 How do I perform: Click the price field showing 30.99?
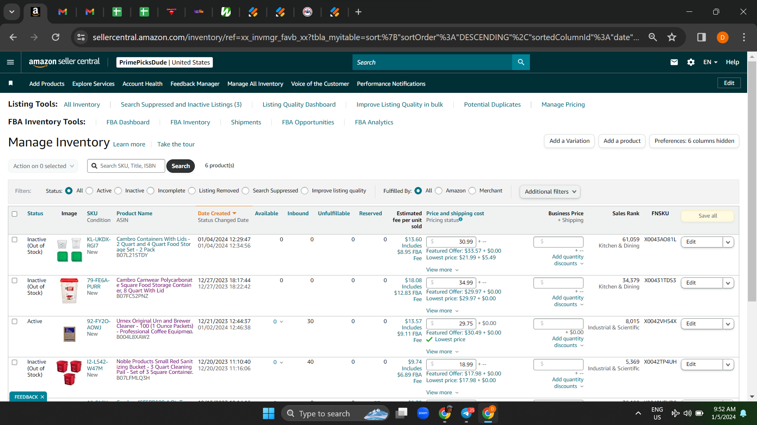click(x=451, y=242)
